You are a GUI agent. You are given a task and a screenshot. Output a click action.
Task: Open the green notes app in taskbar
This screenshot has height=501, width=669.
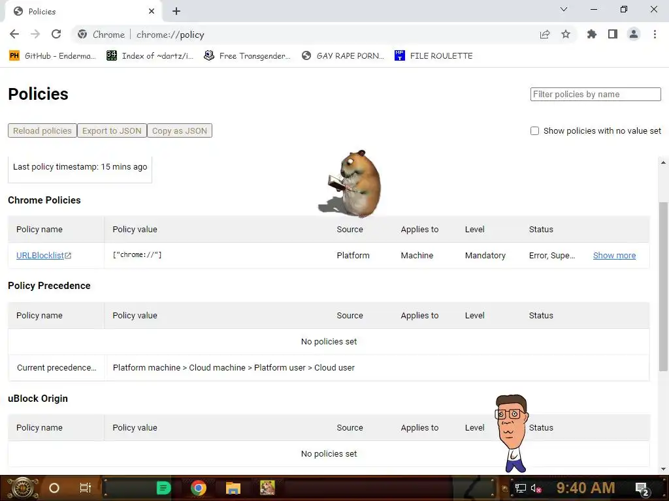[x=163, y=488]
